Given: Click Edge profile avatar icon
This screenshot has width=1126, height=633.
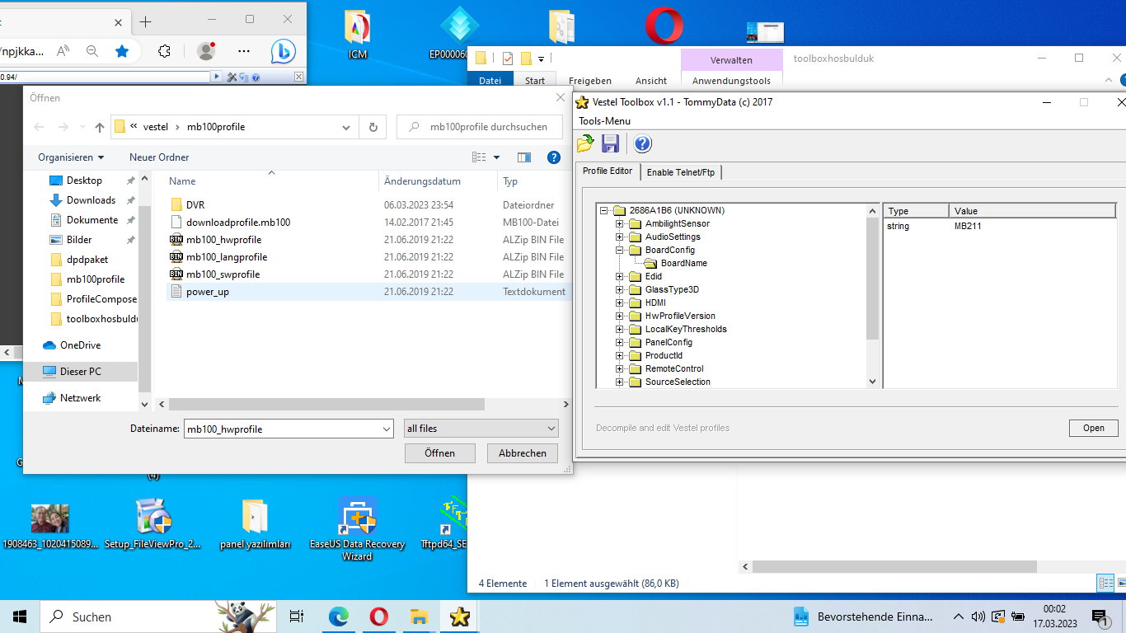Looking at the screenshot, I should [206, 51].
